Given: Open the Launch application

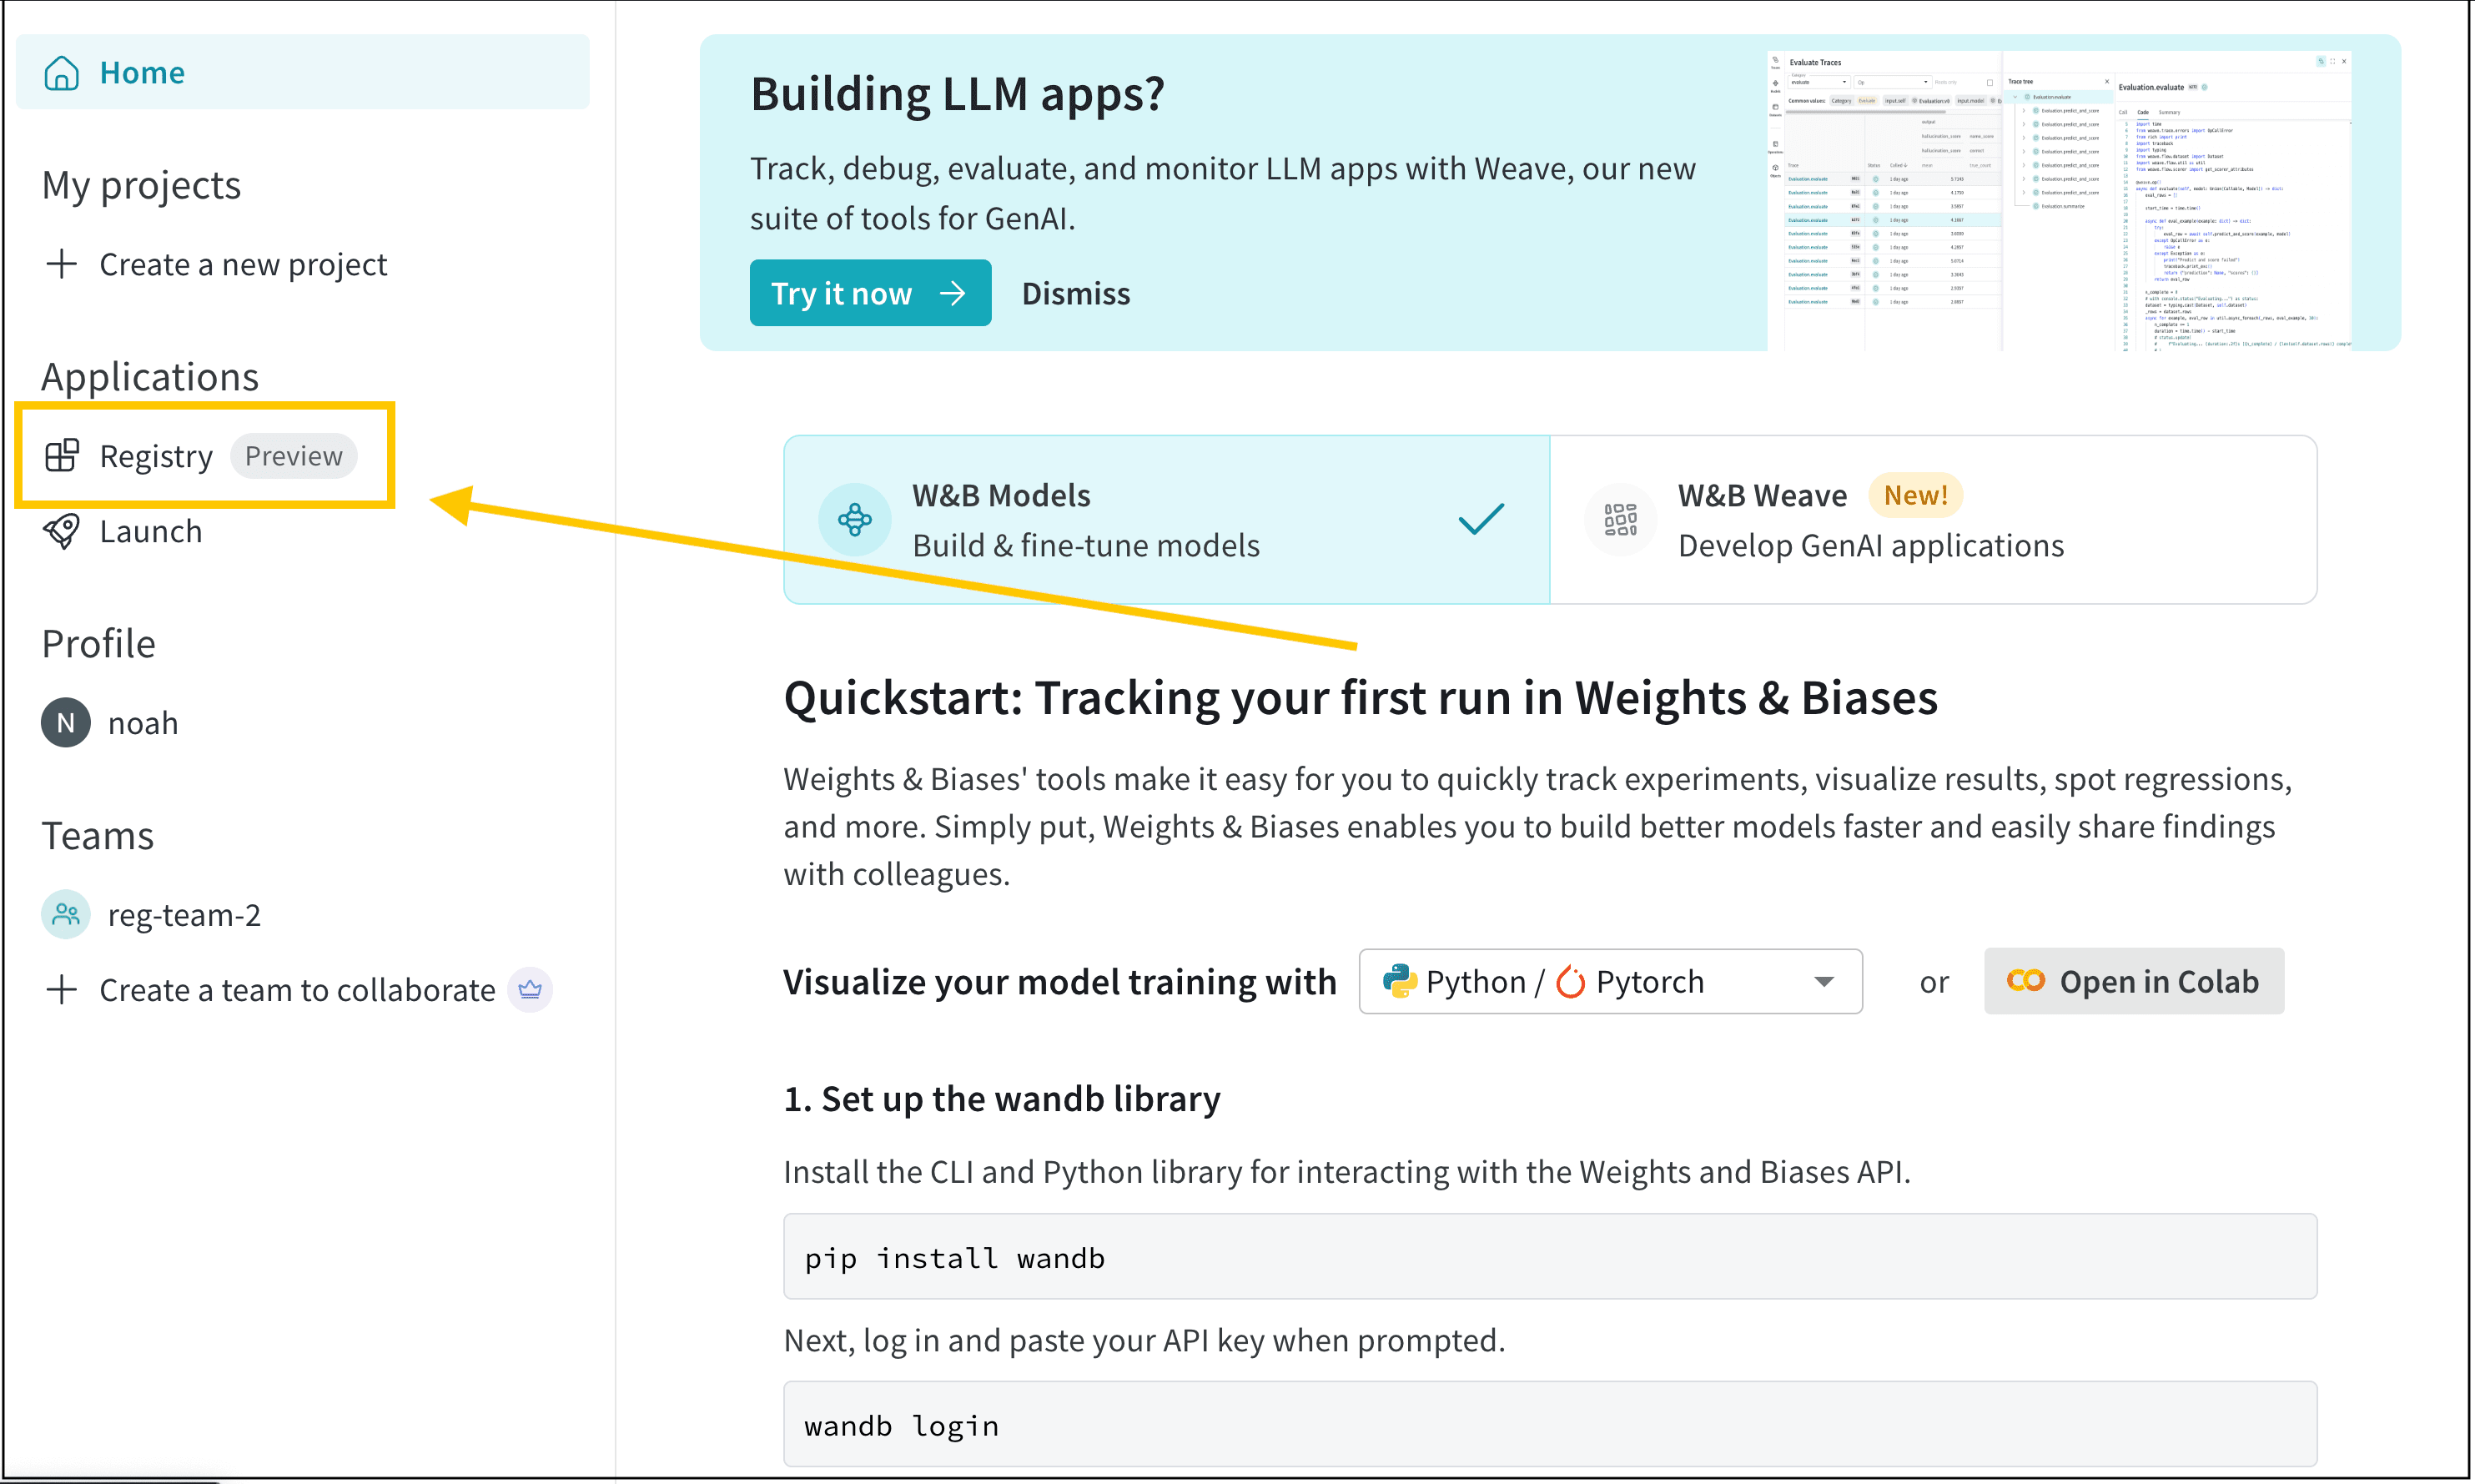Looking at the screenshot, I should (x=151, y=531).
